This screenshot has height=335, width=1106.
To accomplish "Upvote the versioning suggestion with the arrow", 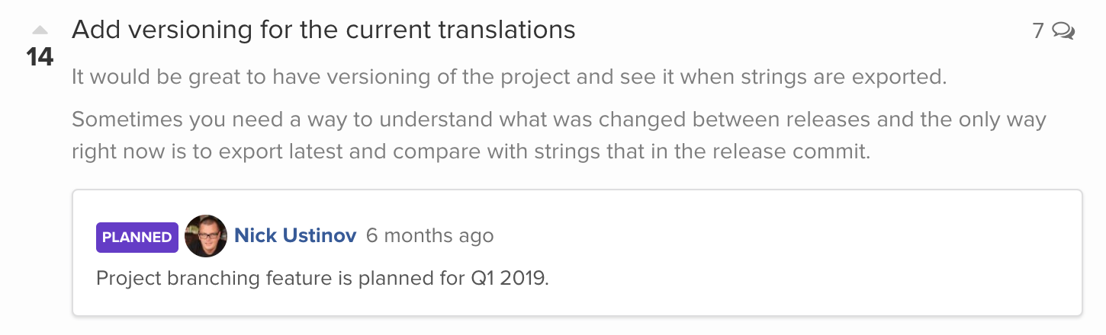I will [40, 31].
